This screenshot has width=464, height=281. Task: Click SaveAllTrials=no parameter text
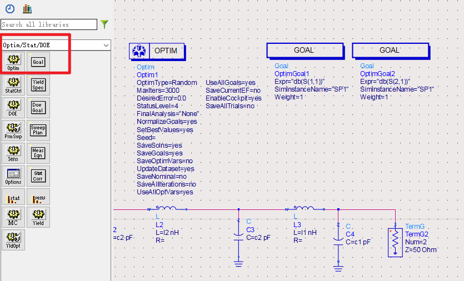point(230,106)
